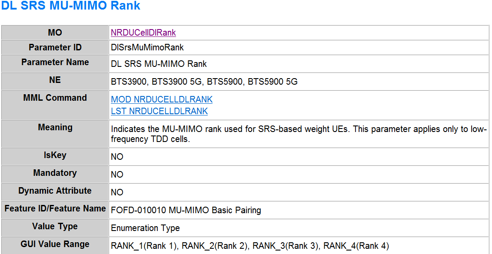Image resolution: width=492 pixels, height=254 pixels.
Task: Click the Dynamic Attribute row header
Action: click(x=55, y=191)
